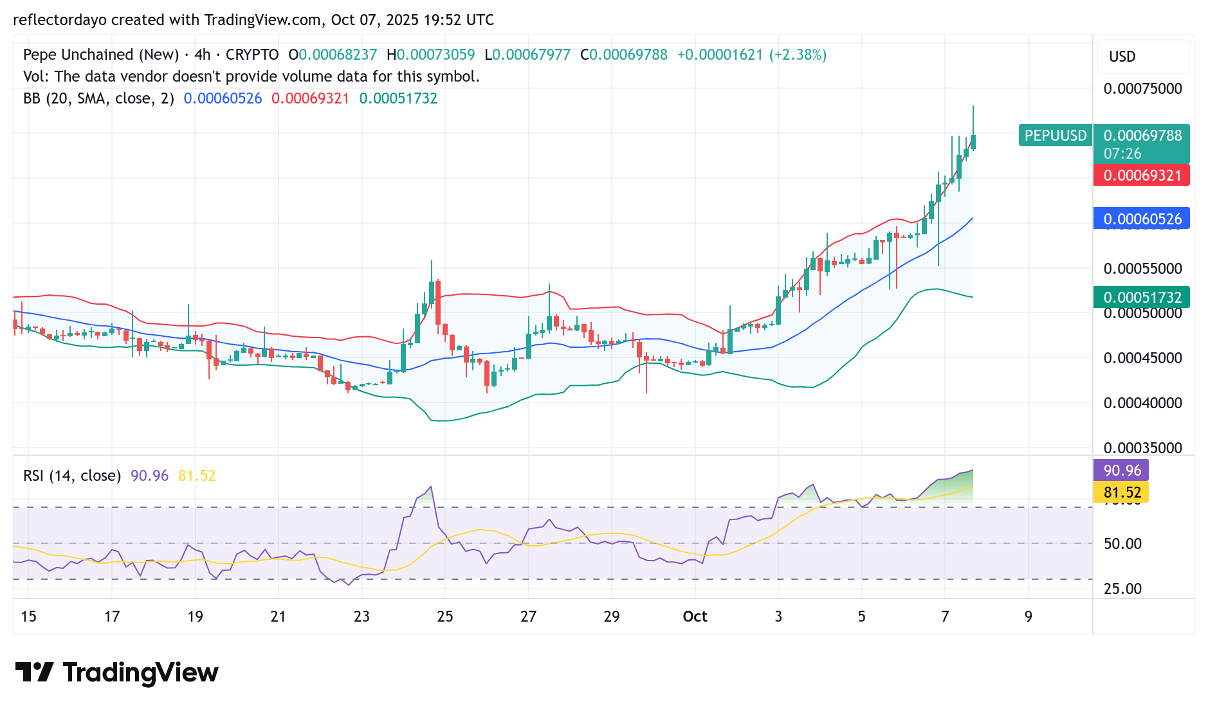The width and height of the screenshot is (1208, 711).
Task: Click date 3 on the time axis
Action: (x=778, y=616)
